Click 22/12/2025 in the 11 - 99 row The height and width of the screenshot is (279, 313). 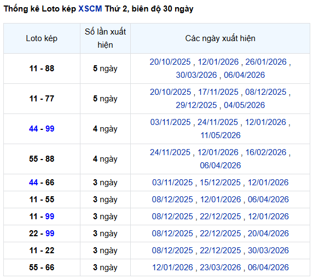click(x=221, y=217)
